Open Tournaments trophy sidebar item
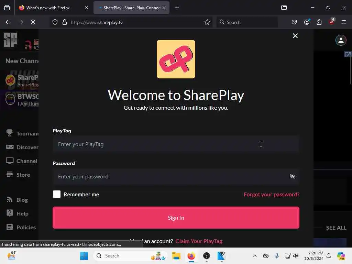 pyautogui.click(x=22, y=133)
